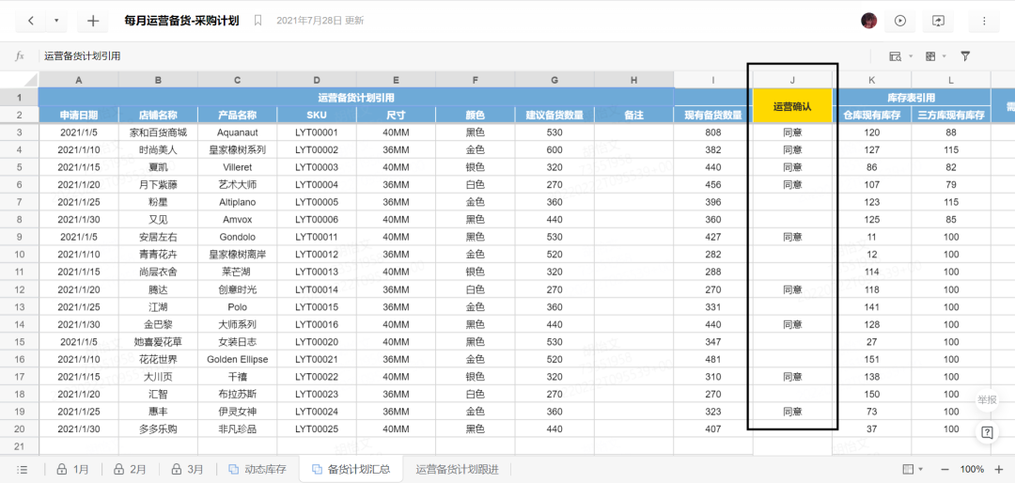The width and height of the screenshot is (1015, 483).
Task: Click cell 家和百货商城
Action: point(158,132)
